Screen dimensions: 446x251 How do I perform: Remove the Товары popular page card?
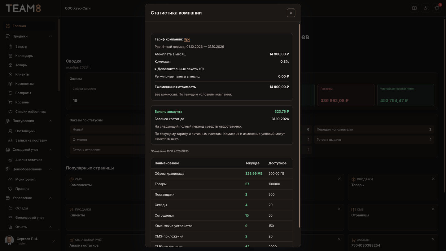pos(433,179)
